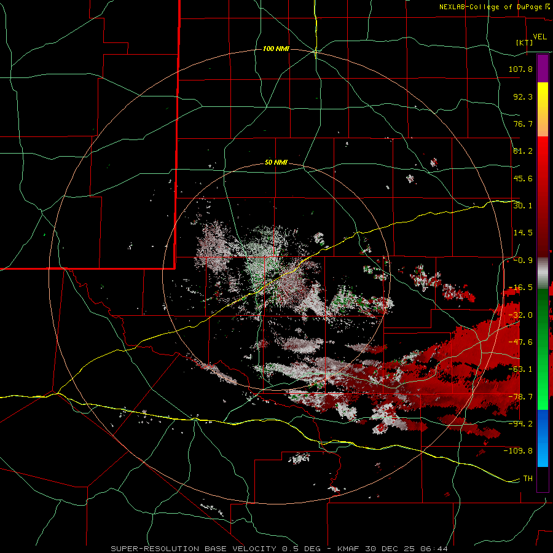The image size is (553, 553).
Task: Select the 14.5 velocity scale value
Action: coord(523,233)
